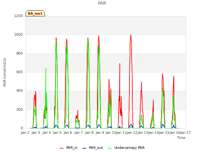Click the red PAR_in peak on Jan 12
This screenshot has height=154, width=205.
[131, 35]
